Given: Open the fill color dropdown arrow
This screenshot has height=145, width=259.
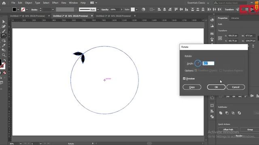Looking at the screenshot, I should tap(18, 10).
